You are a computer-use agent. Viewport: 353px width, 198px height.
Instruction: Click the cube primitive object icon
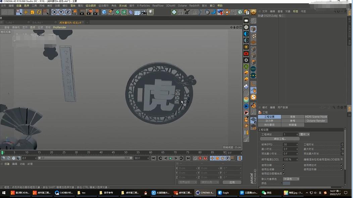pyautogui.click(x=104, y=12)
